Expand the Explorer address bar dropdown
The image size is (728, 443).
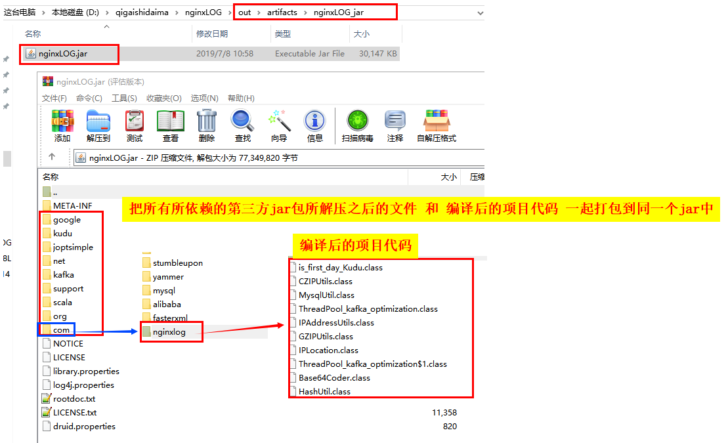pos(481,13)
